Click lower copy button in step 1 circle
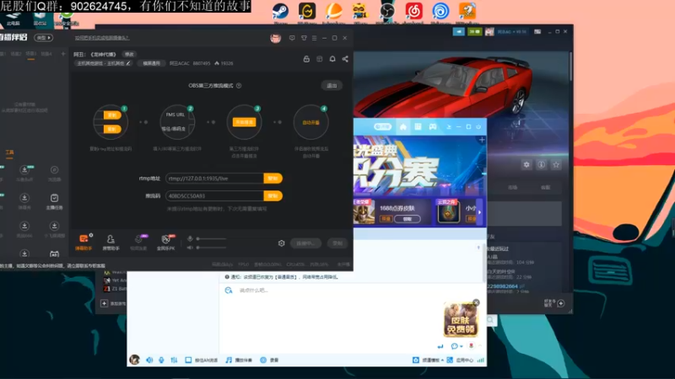 point(112,129)
